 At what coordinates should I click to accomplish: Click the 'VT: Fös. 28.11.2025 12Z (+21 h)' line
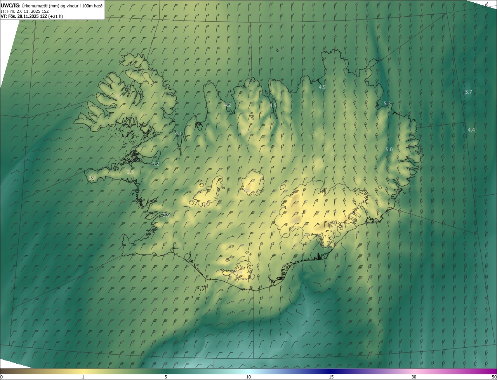point(32,16)
